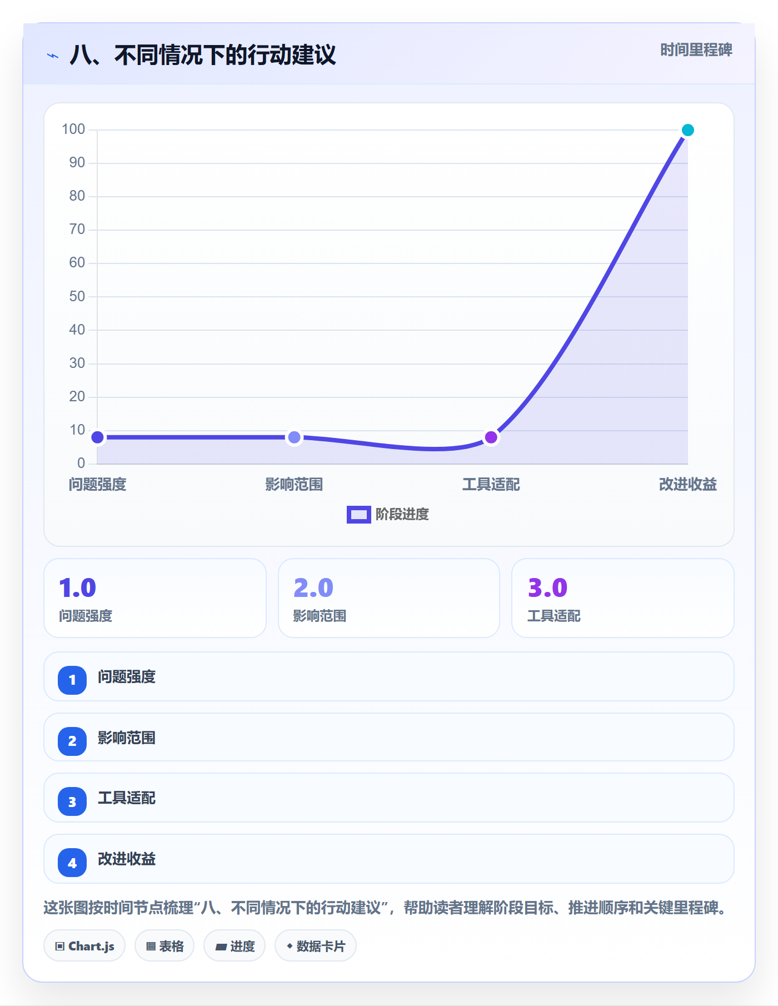
Task: Click the title 八、不同情况下的行动建议
Action: 203,55
